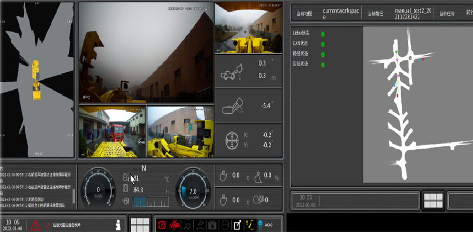
Task: Open the grid menu below the map
Action: pyautogui.click(x=433, y=201)
